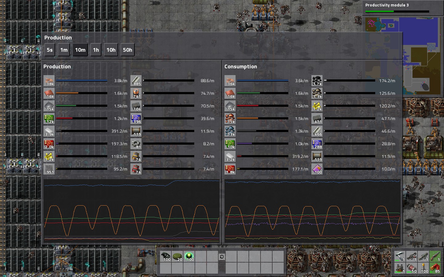Click the coal 1.7k icon

(x=317, y=81)
